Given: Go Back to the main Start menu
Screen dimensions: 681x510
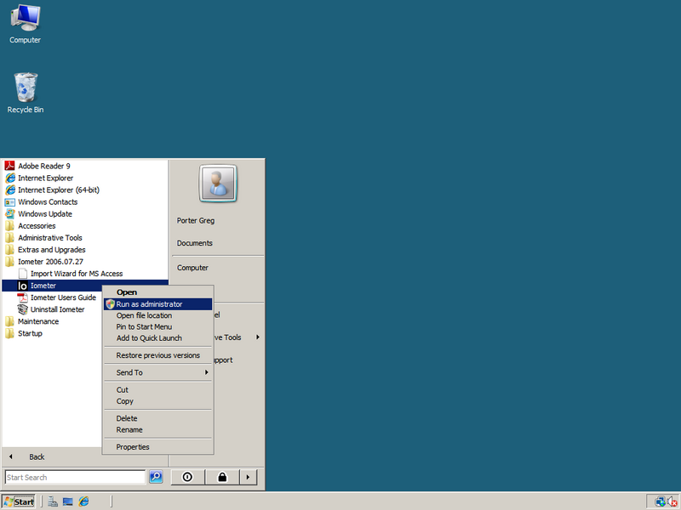Looking at the screenshot, I should pyautogui.click(x=36, y=456).
